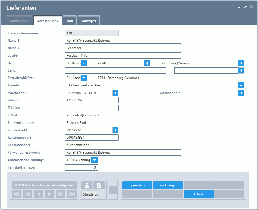Screen dimensions: 258x210
Task: Close the Lieferanten window
Action: point(251,7)
